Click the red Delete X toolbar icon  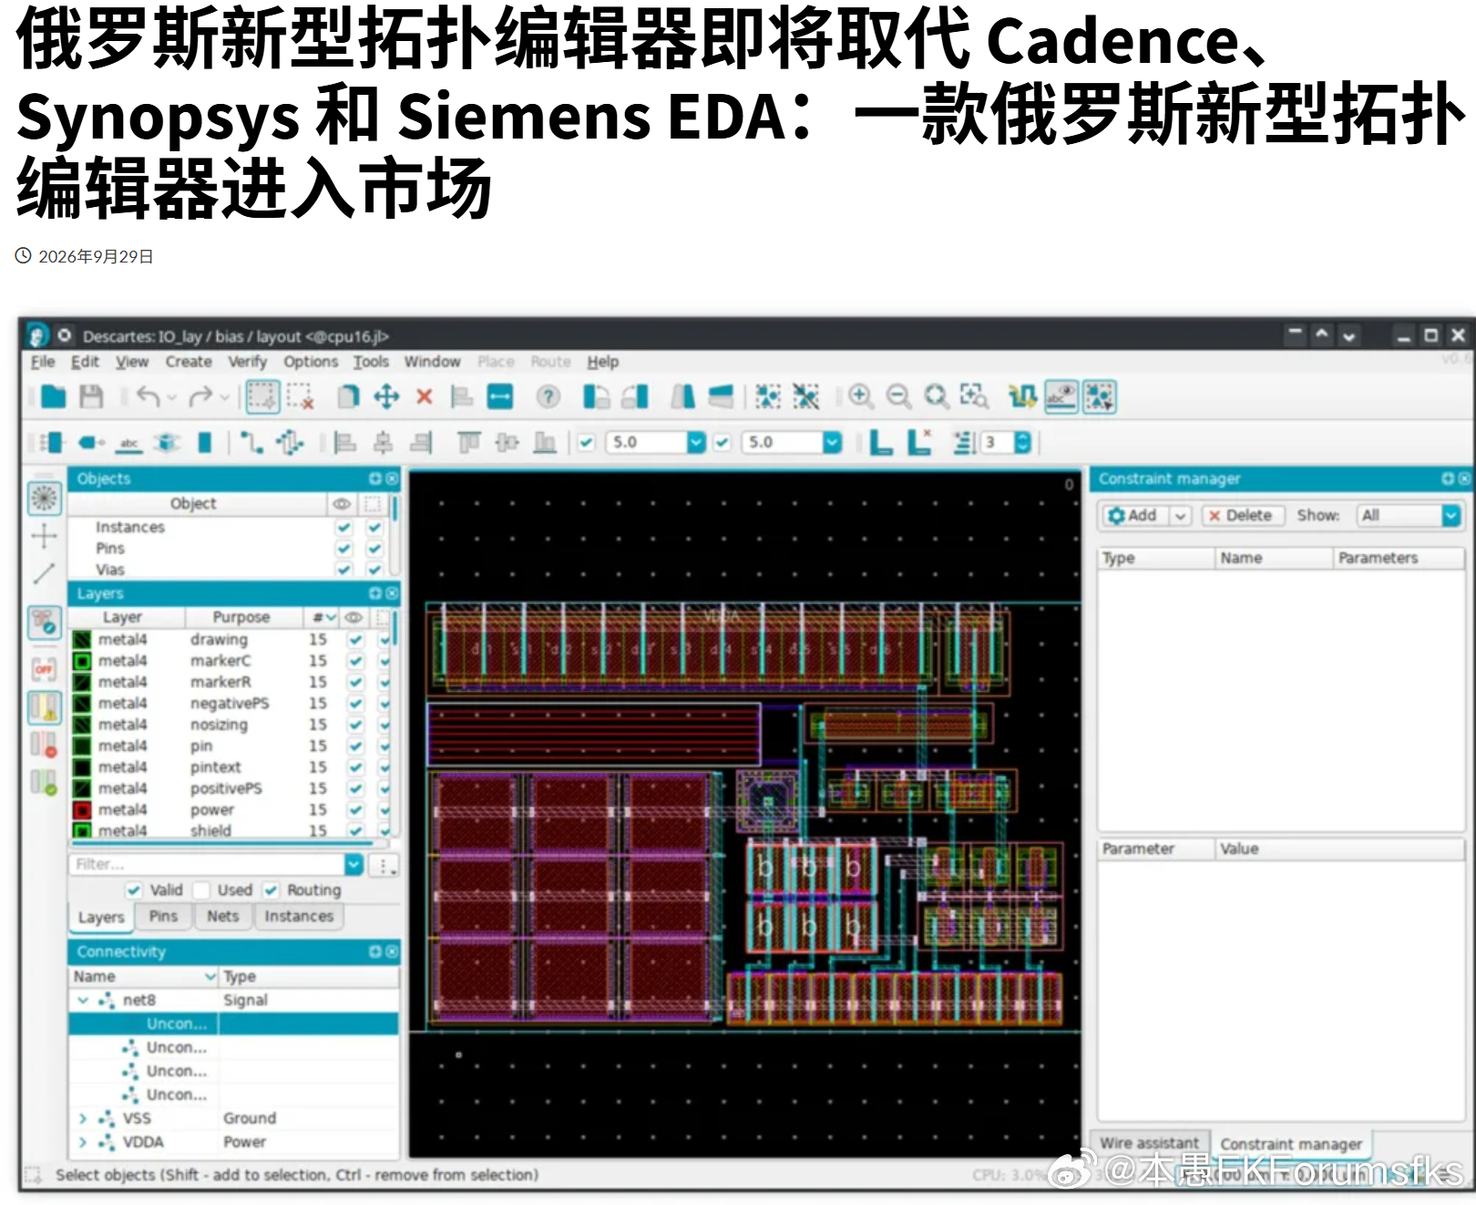point(424,397)
